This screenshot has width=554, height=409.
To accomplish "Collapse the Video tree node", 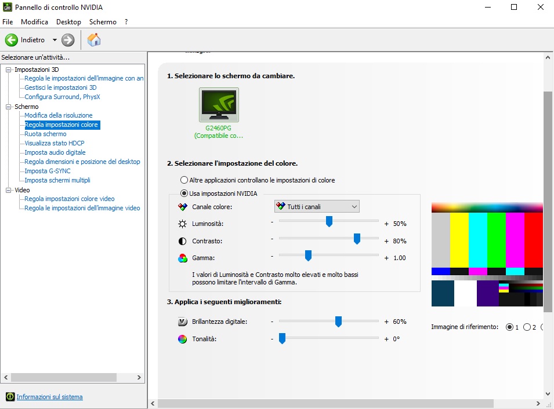I will pyautogui.click(x=9, y=190).
